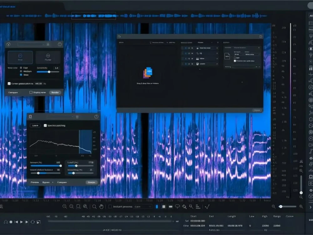Adjust the Voiced/Unvoiced balance slider
Viewport: 313px width, 235px height.
(x=45, y=173)
